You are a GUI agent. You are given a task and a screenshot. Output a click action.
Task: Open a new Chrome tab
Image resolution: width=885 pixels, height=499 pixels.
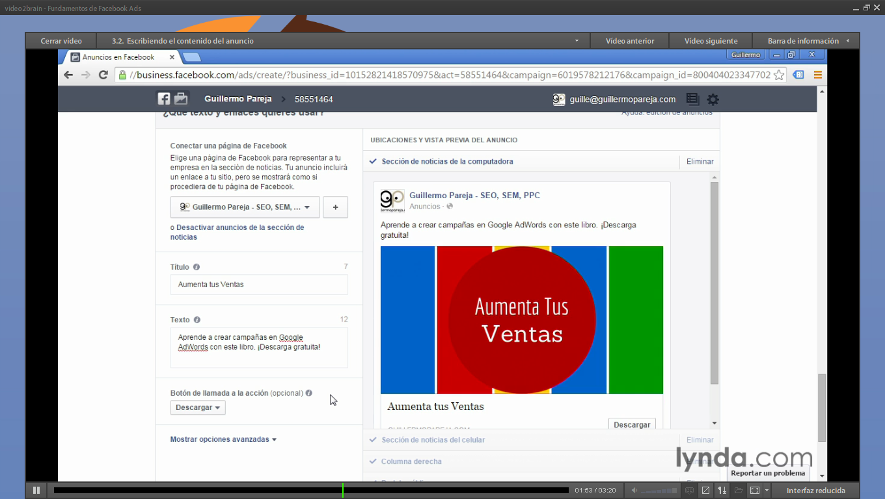[x=191, y=57]
